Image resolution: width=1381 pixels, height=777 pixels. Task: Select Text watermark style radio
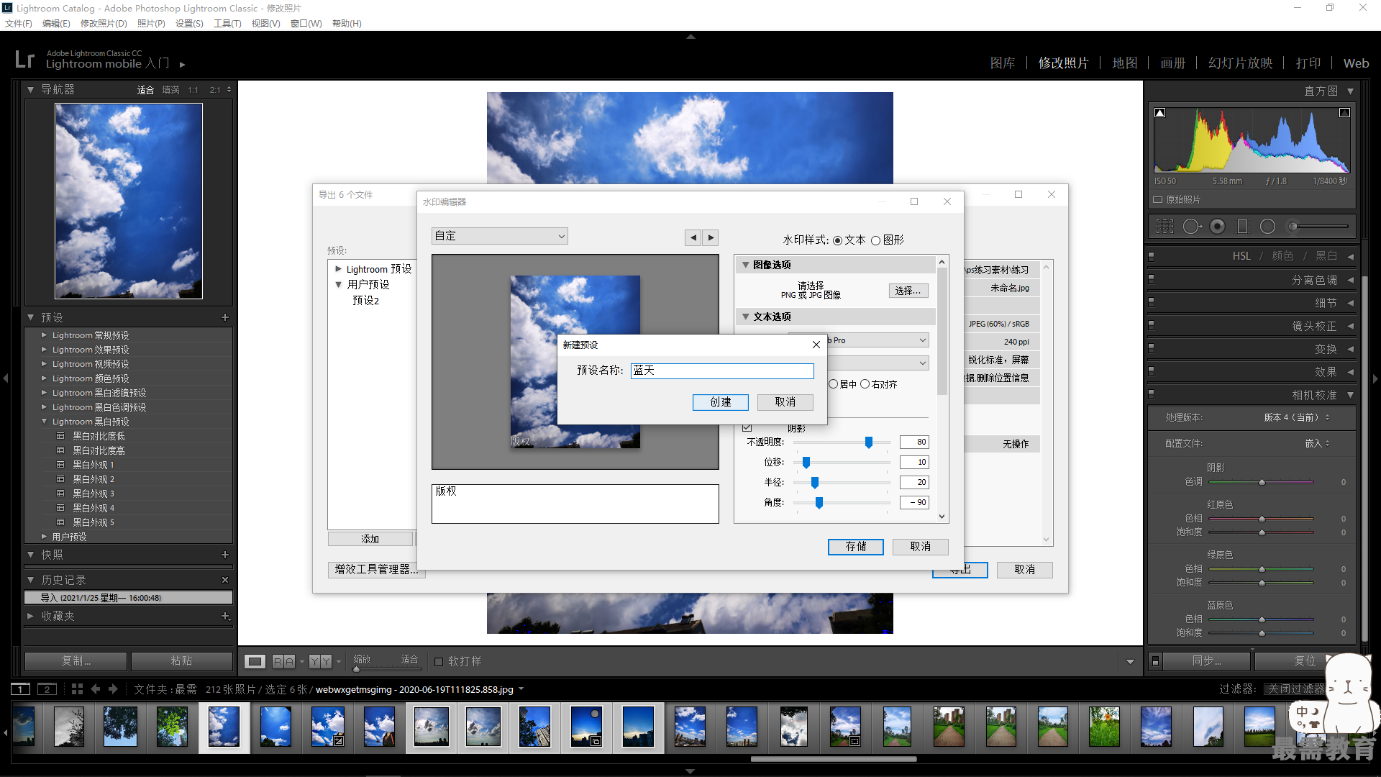click(x=837, y=240)
